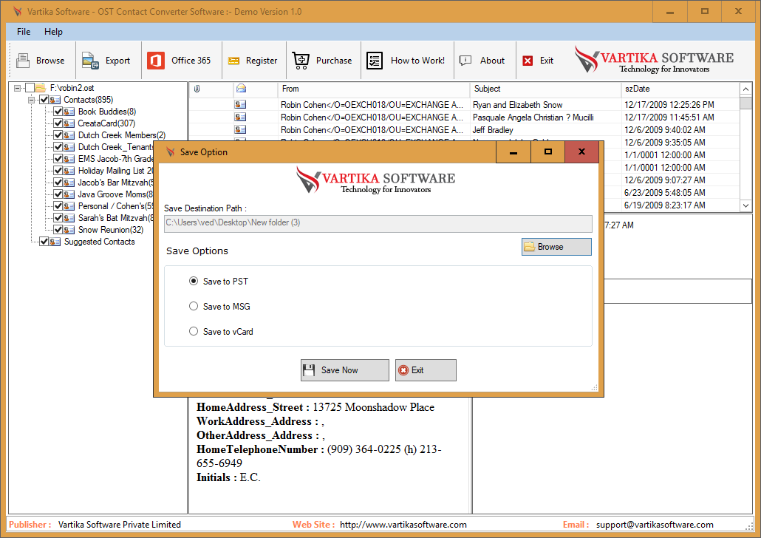Uncheck the Dutch Creek Members(2) checkbox
The height and width of the screenshot is (538, 761).
(x=58, y=135)
